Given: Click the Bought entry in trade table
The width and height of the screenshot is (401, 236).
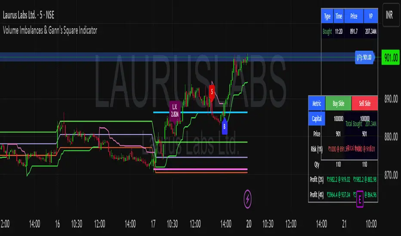Looking at the screenshot, I should (x=327, y=31).
